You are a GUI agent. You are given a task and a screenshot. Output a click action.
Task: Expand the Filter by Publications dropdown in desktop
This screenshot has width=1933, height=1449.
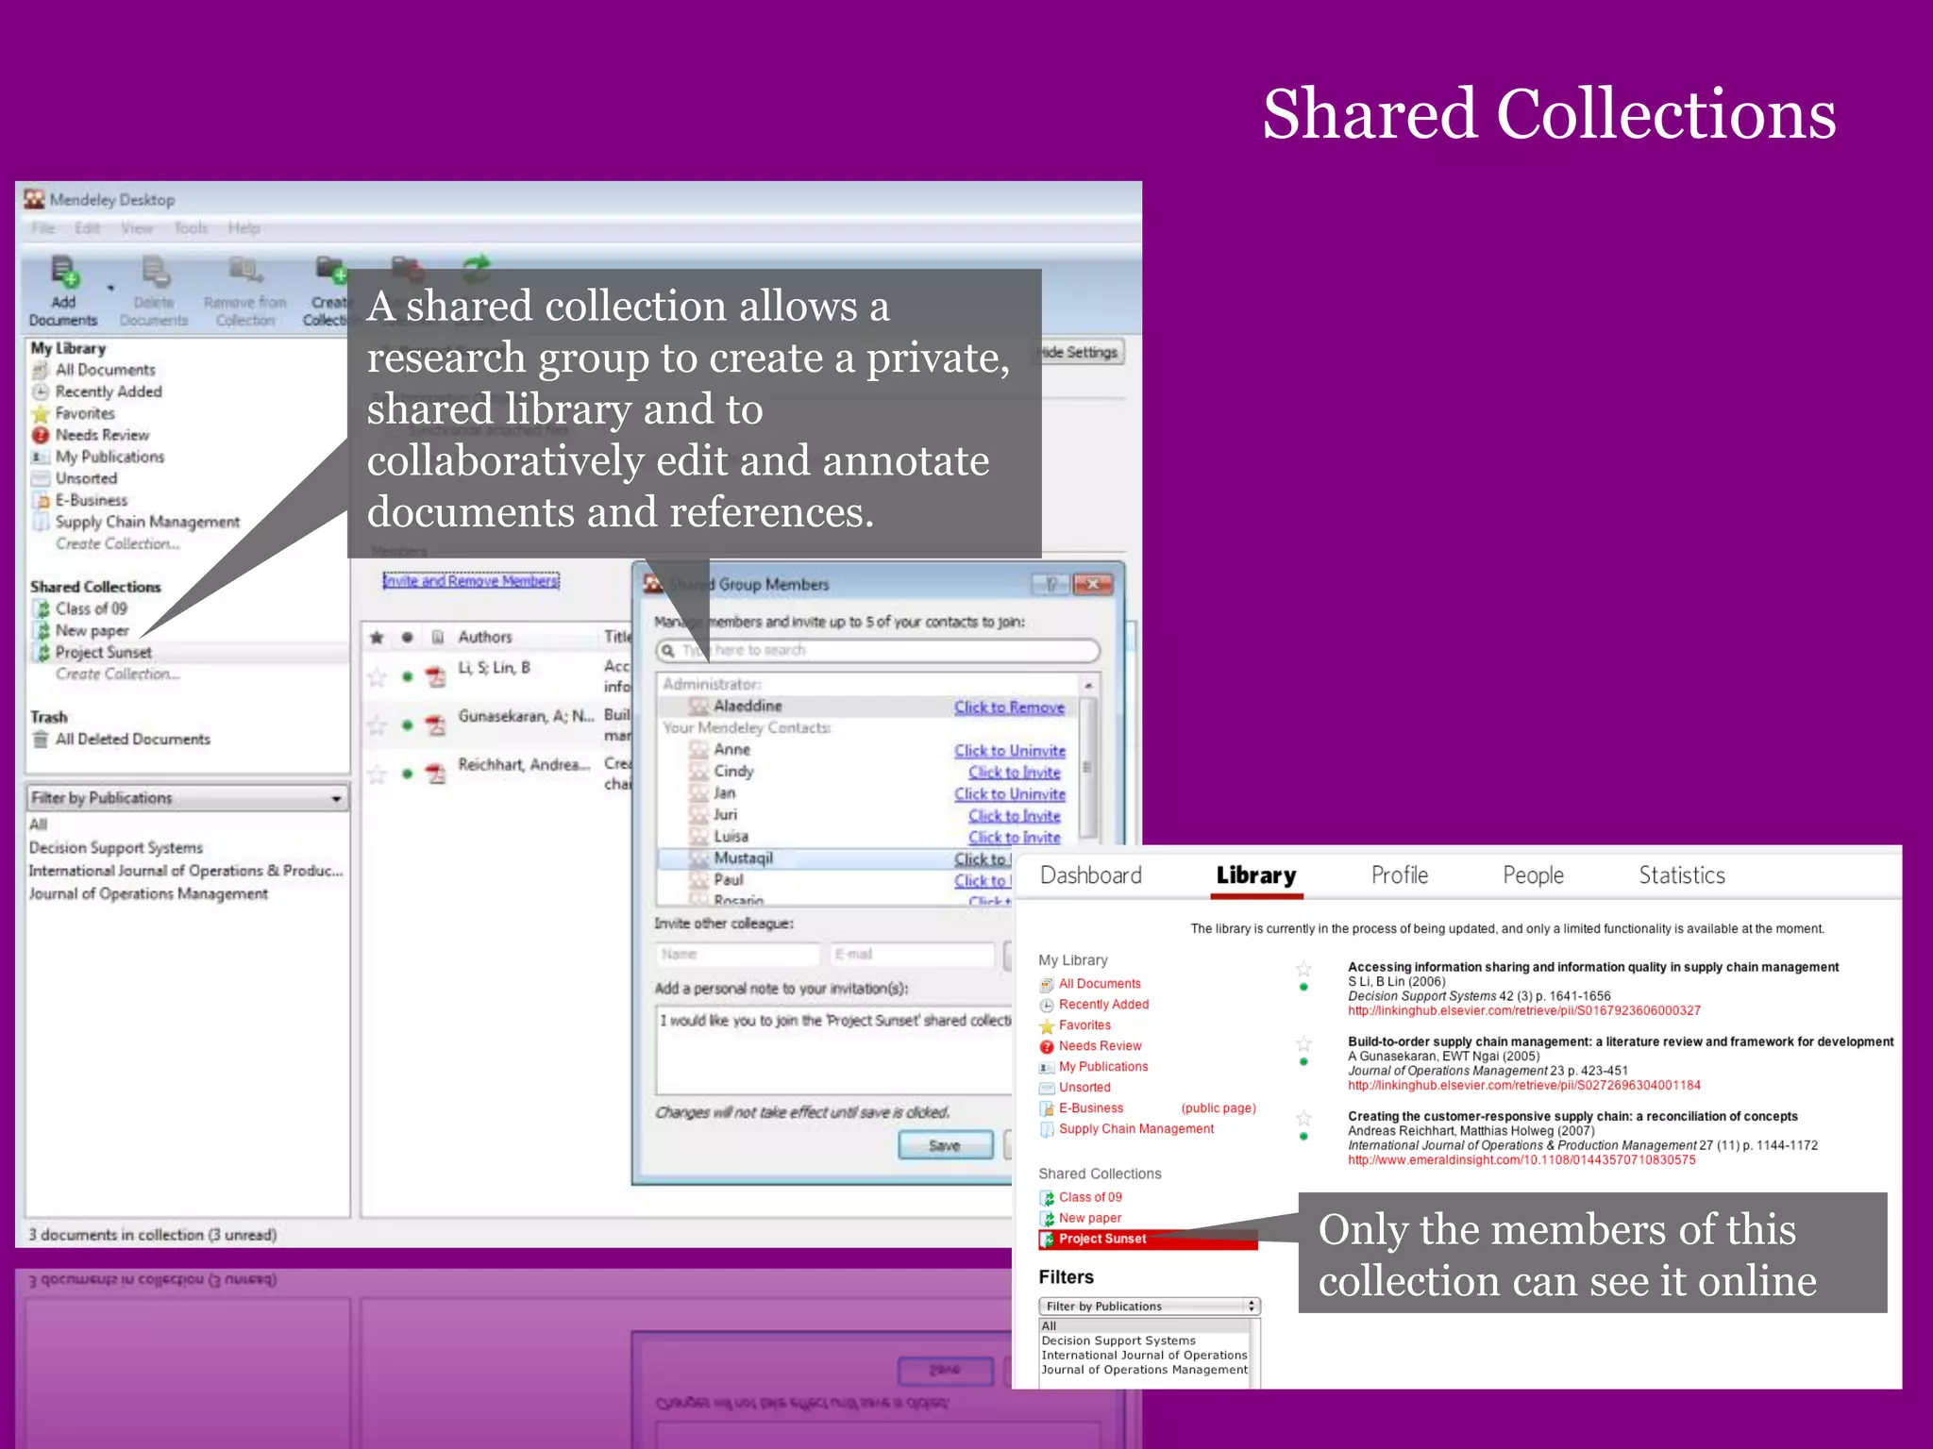pos(187,798)
